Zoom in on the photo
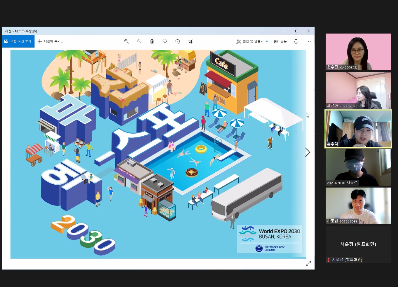The width and height of the screenshot is (398, 287). (x=126, y=41)
